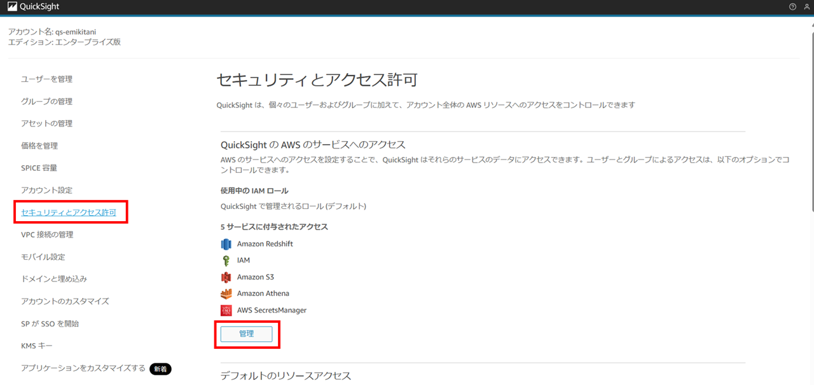Viewport: 814px width, 385px height.
Task: Click the QuickSight logo icon
Action: click(13, 7)
